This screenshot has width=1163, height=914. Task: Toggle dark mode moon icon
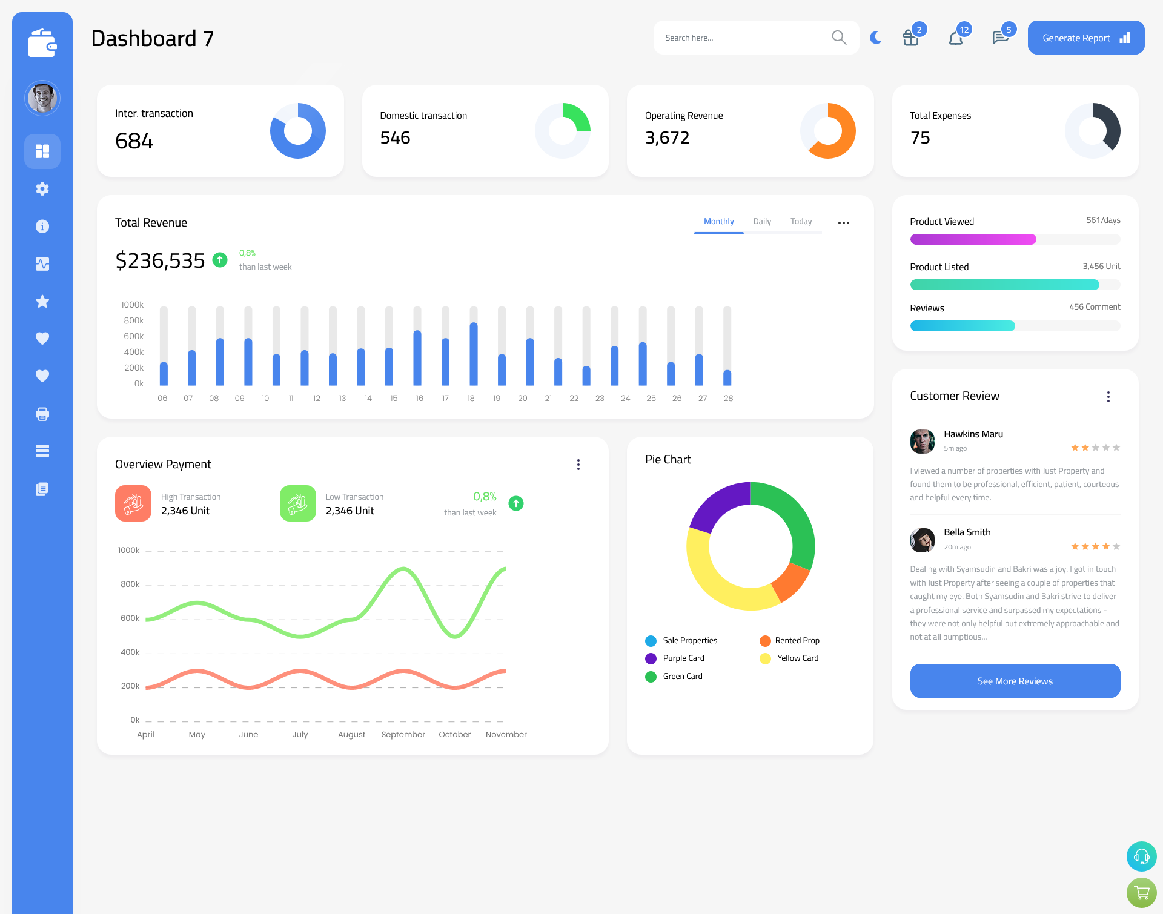tap(875, 37)
